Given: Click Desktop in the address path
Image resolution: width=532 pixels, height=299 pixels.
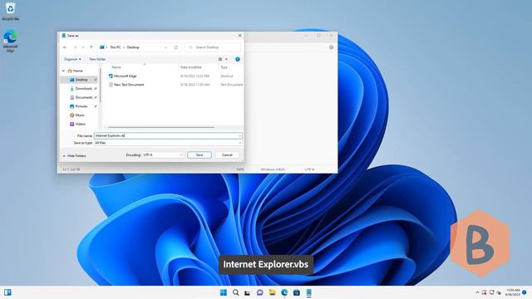Looking at the screenshot, I should [133, 47].
